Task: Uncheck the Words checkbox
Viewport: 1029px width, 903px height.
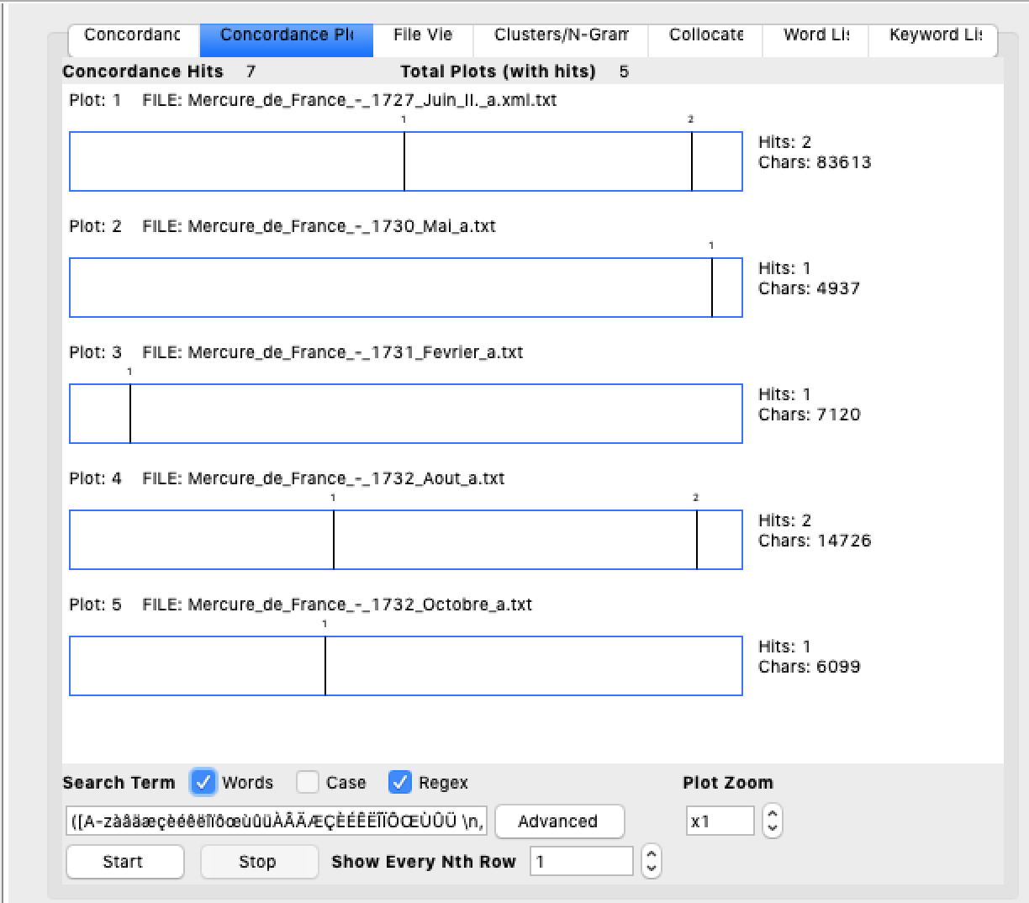Action: tap(203, 782)
